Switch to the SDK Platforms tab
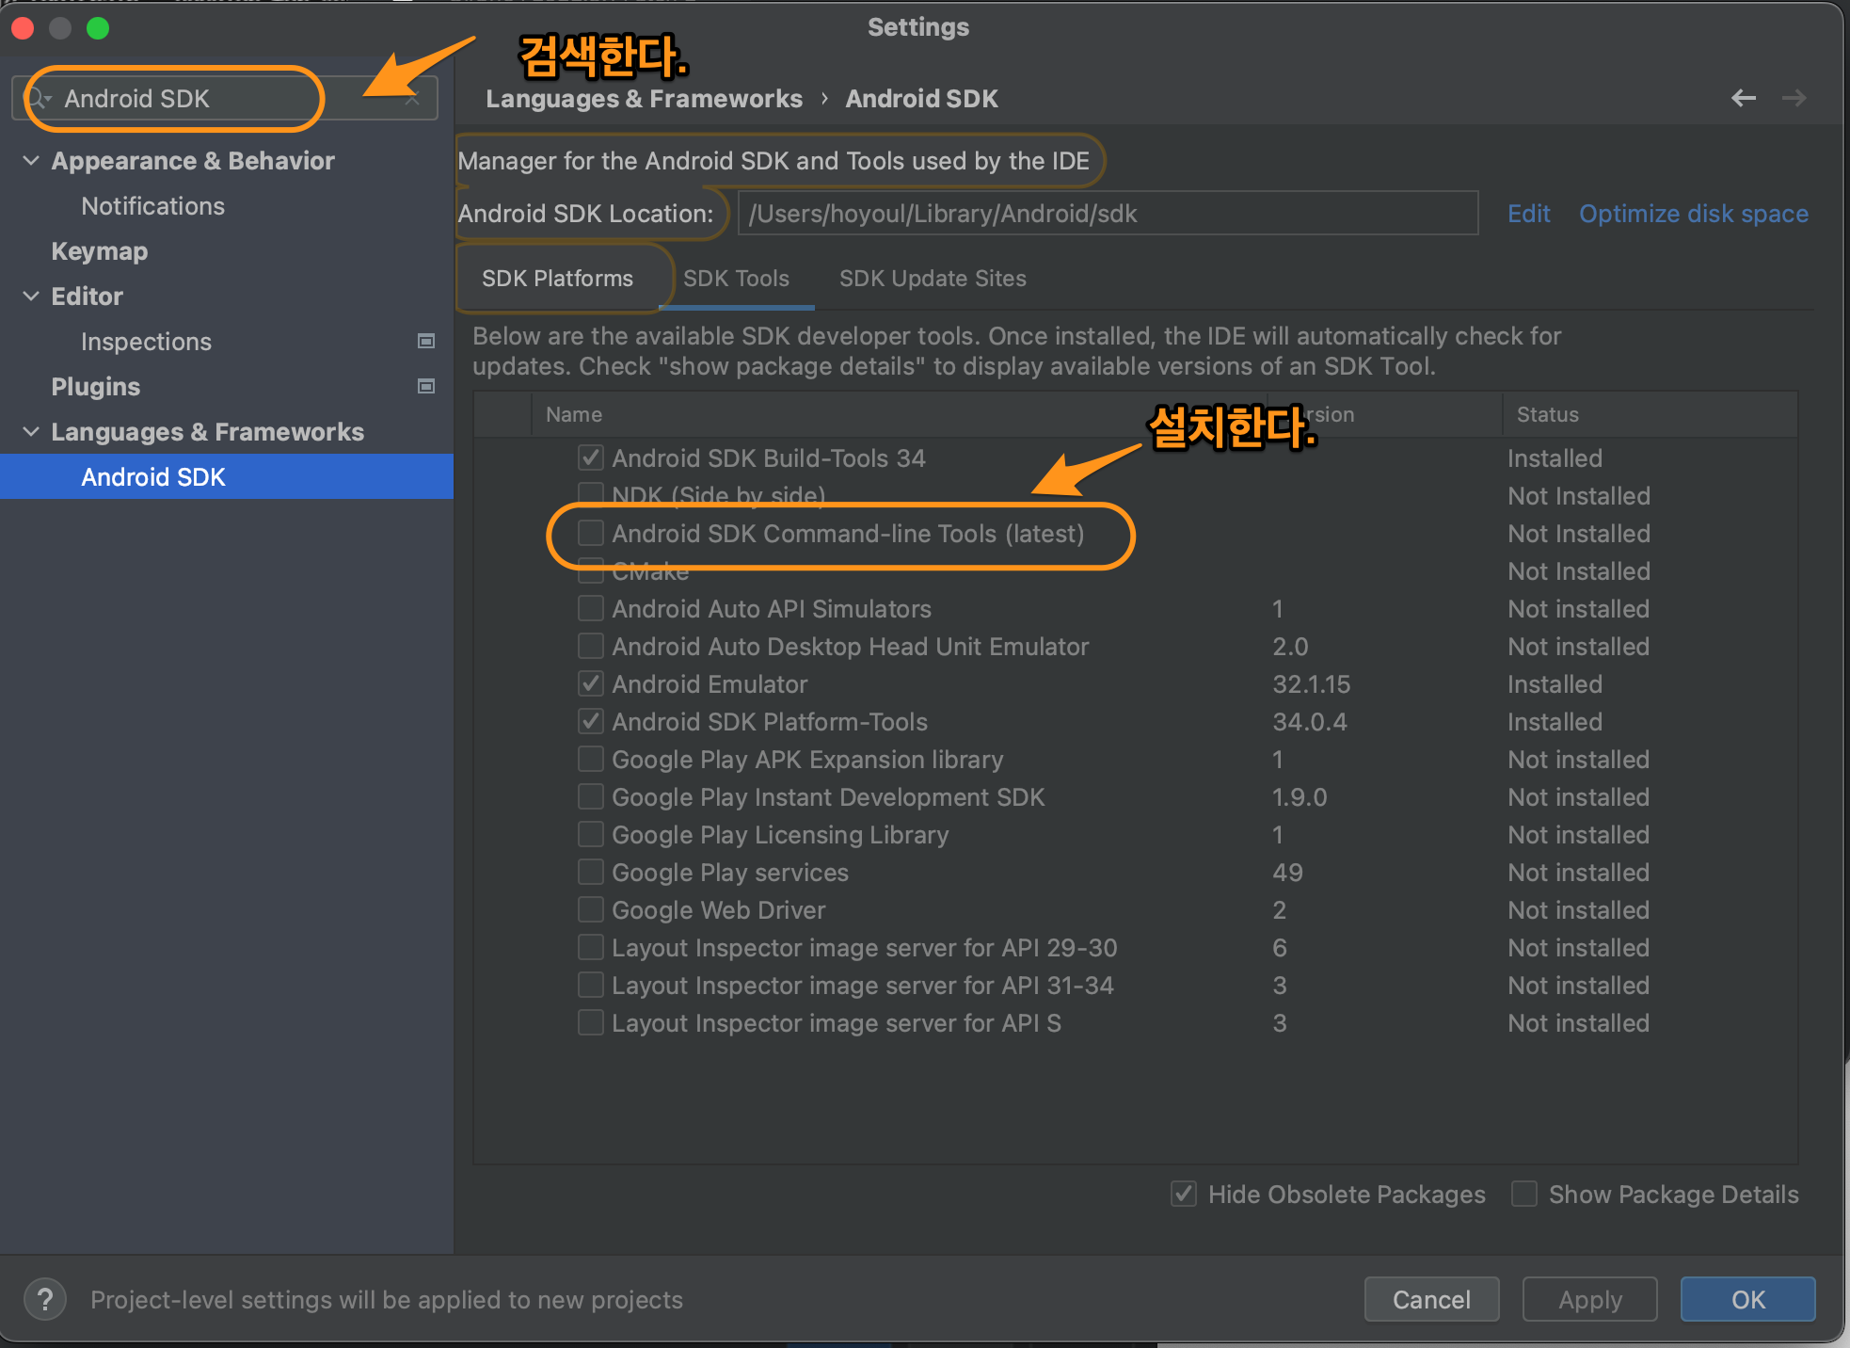1850x1348 pixels. tap(557, 278)
